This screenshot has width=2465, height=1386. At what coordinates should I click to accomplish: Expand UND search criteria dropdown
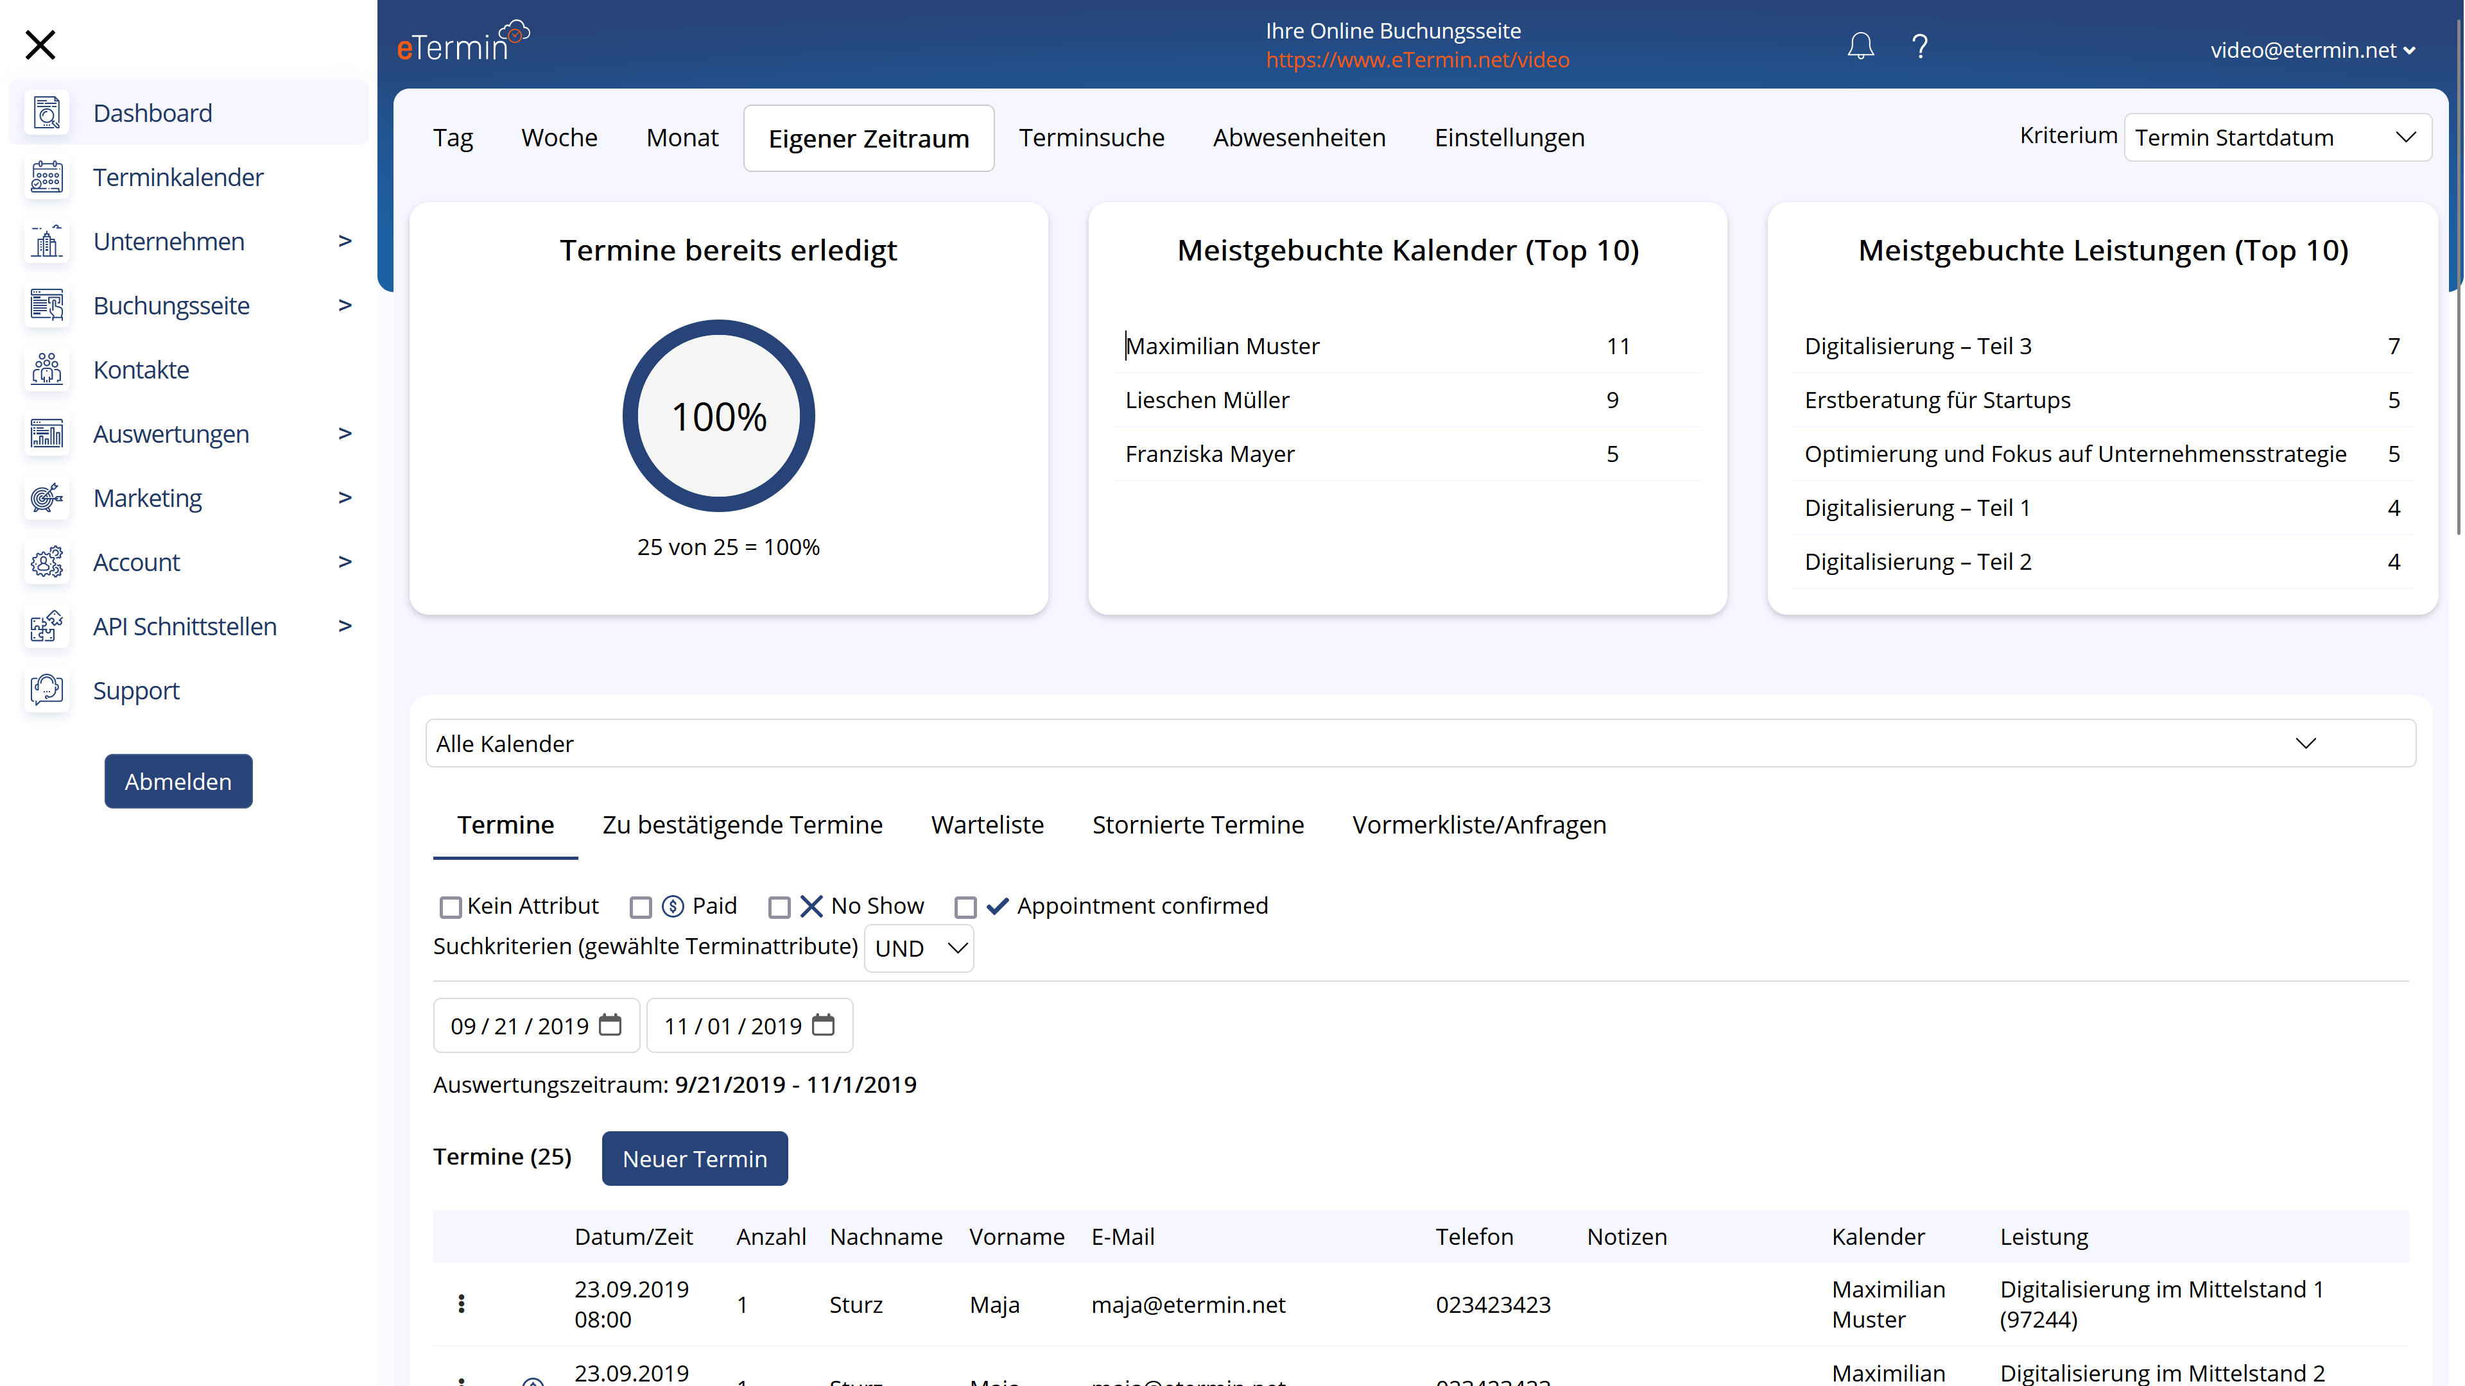click(921, 946)
